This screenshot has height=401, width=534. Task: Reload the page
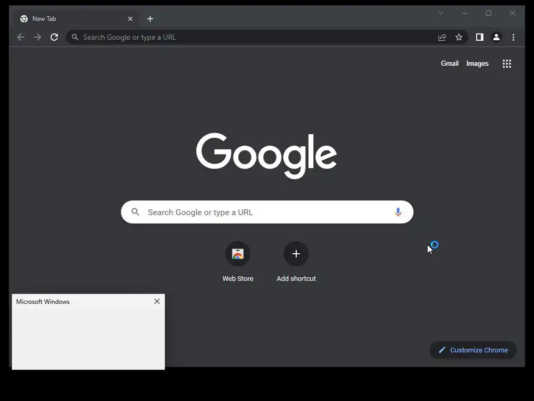[x=54, y=37]
